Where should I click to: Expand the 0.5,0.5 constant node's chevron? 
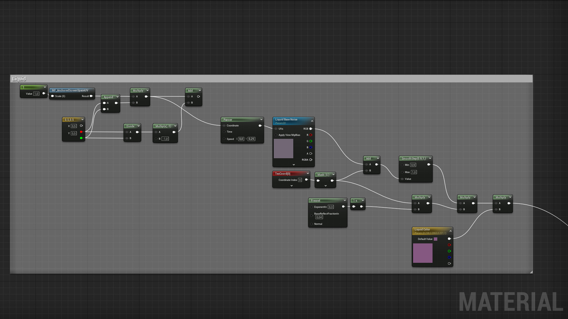(x=82, y=120)
